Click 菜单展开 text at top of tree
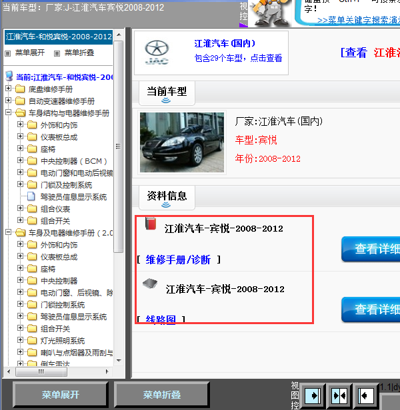This screenshot has width=400, height=410. coord(30,53)
